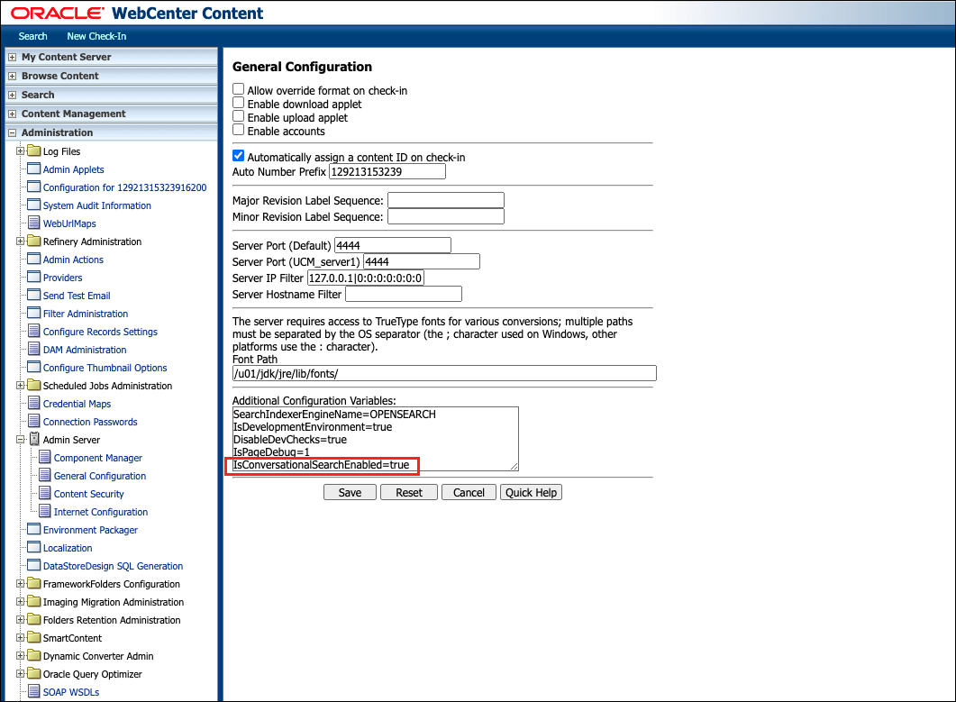Click the WebUrlMaps document icon
Image resolution: width=956 pixels, height=702 pixels.
[x=34, y=223]
